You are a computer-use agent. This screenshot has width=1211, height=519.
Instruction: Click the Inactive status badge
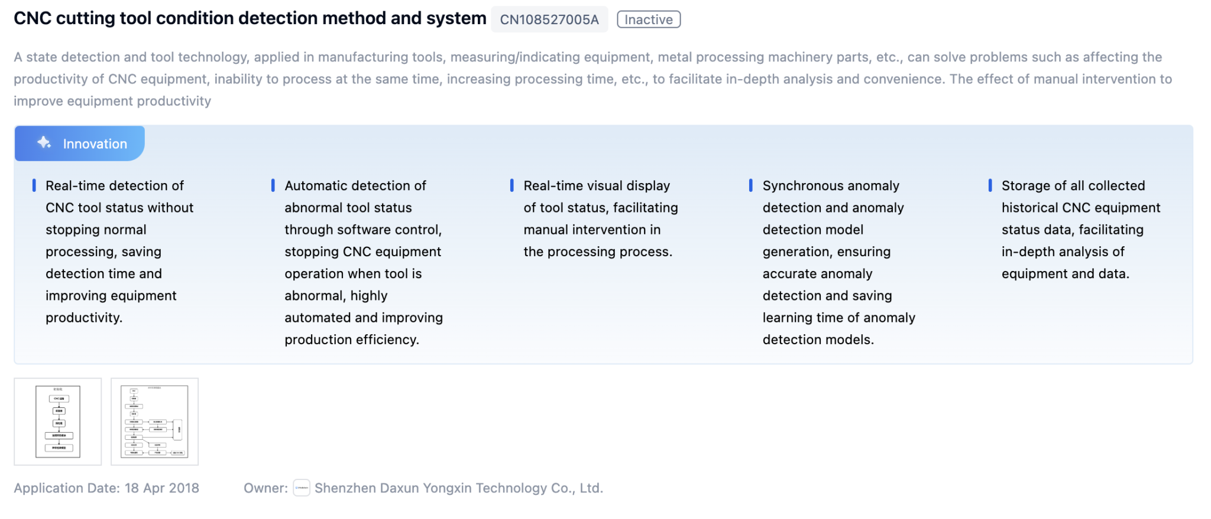tap(649, 19)
